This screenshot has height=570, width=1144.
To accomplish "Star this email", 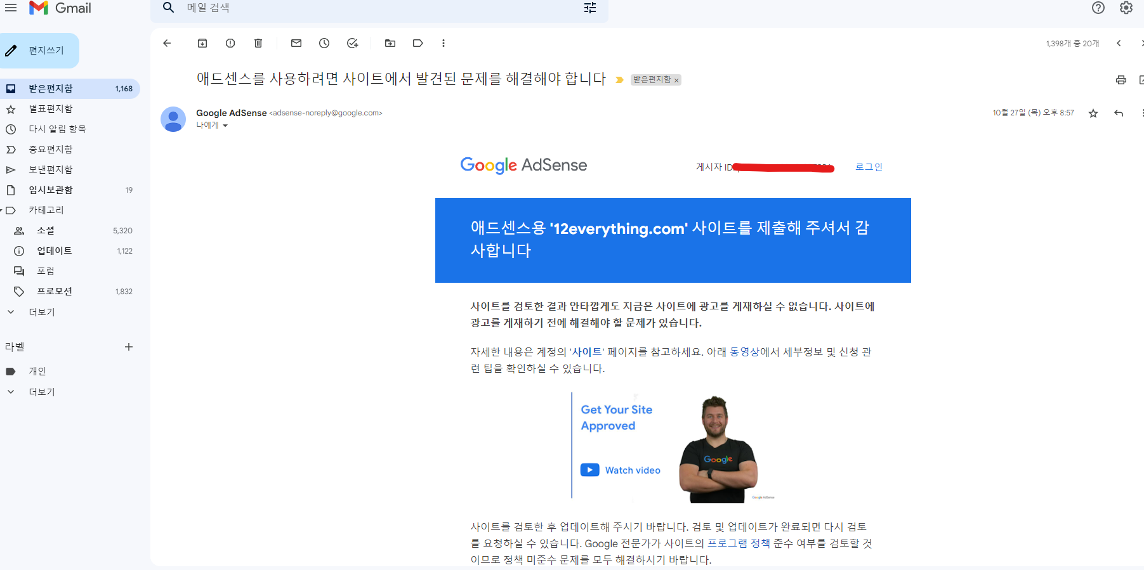I will (1093, 113).
